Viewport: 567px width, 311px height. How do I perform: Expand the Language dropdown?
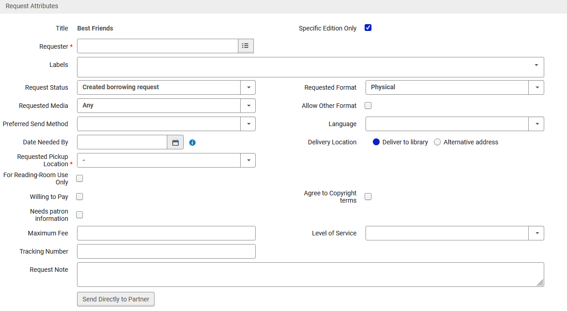(536, 124)
